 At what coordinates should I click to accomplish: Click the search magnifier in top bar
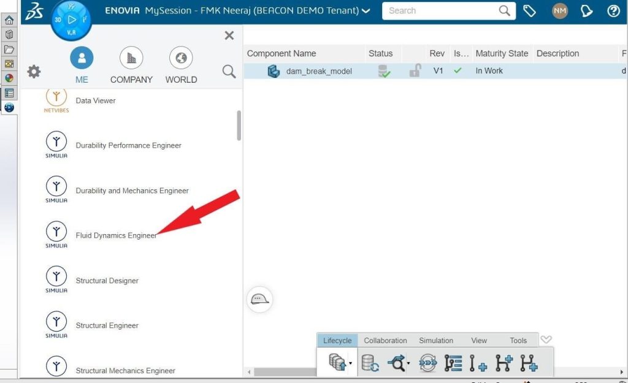tap(505, 11)
